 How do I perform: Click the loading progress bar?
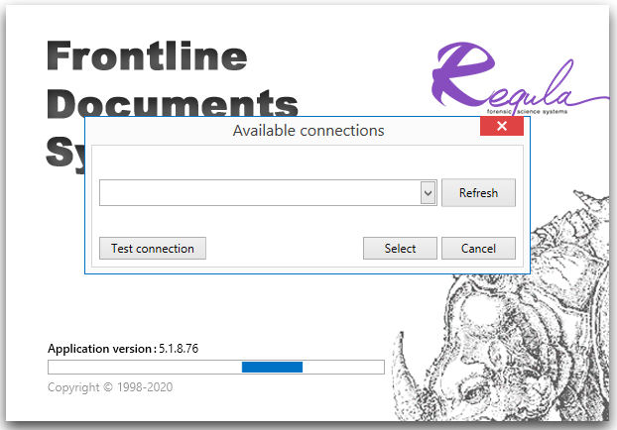pyautogui.click(x=216, y=367)
